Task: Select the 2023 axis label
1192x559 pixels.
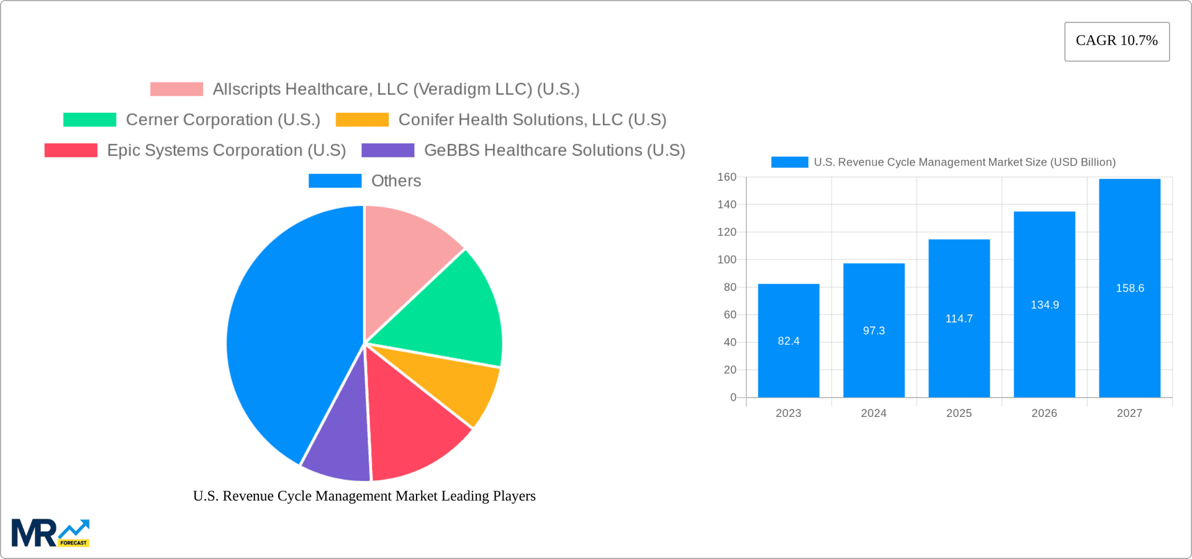Action: tap(788, 413)
